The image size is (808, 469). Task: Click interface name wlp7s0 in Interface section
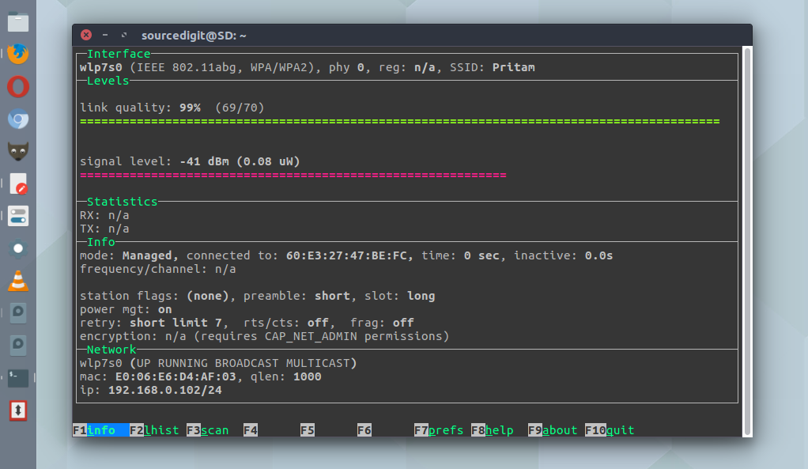[x=101, y=67]
